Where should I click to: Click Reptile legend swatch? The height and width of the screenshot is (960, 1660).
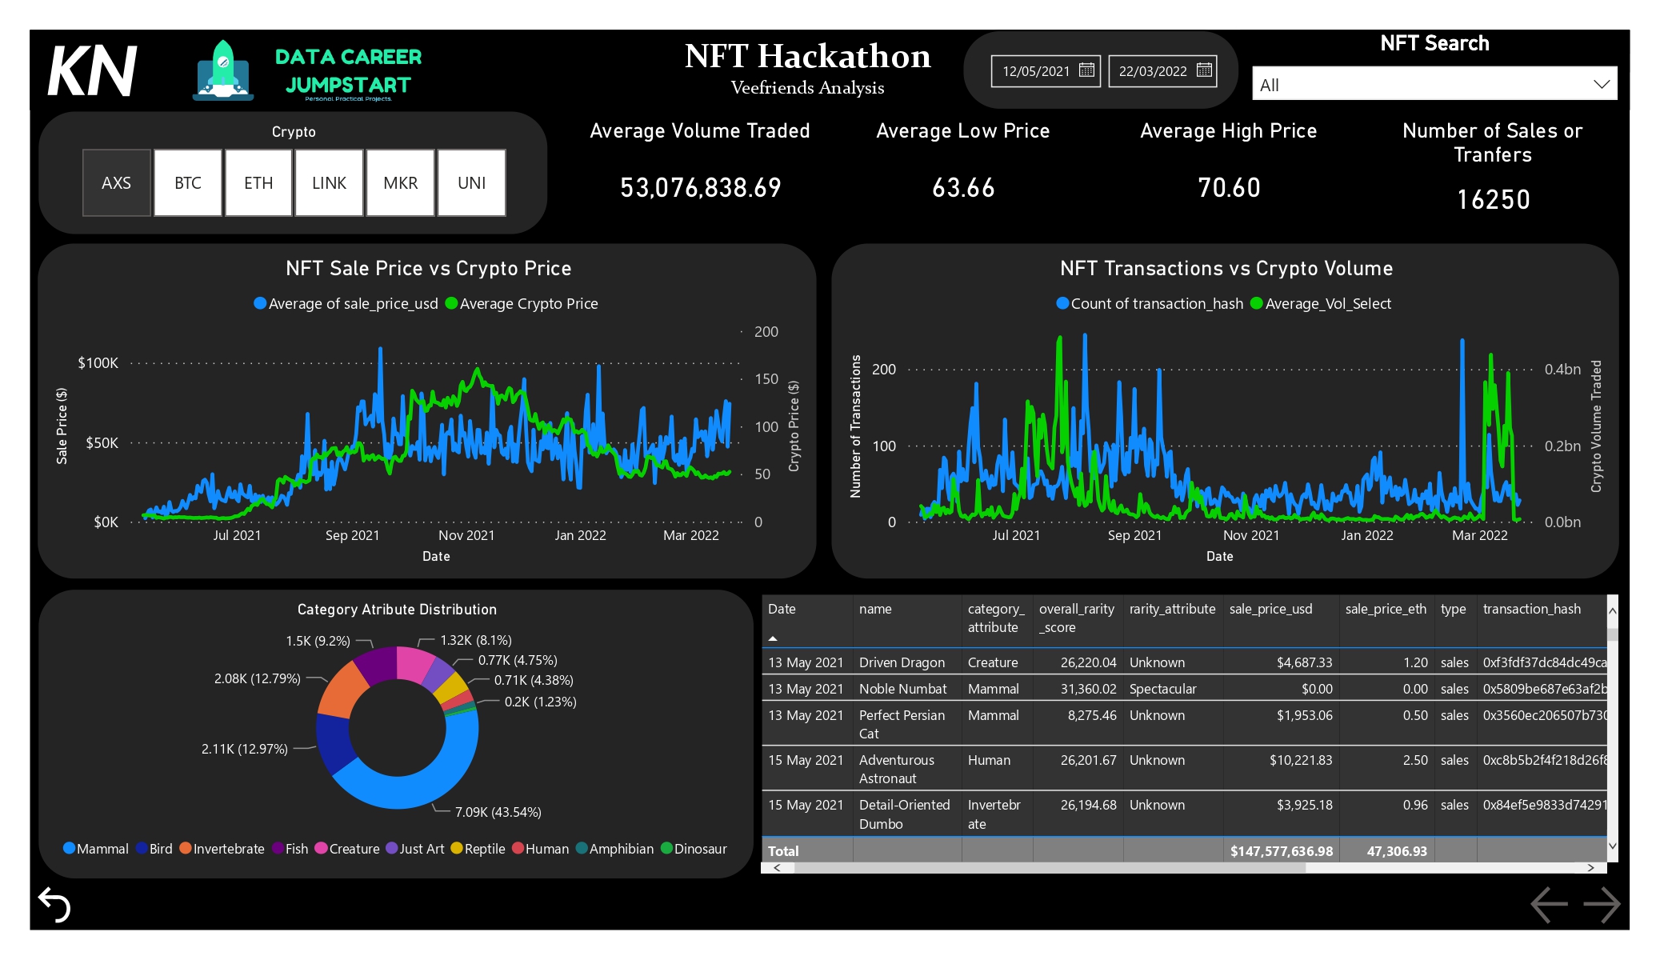point(457,848)
